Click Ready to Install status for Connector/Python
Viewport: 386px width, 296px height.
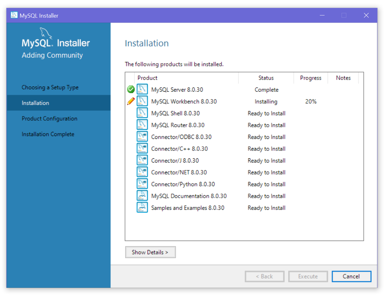click(267, 184)
